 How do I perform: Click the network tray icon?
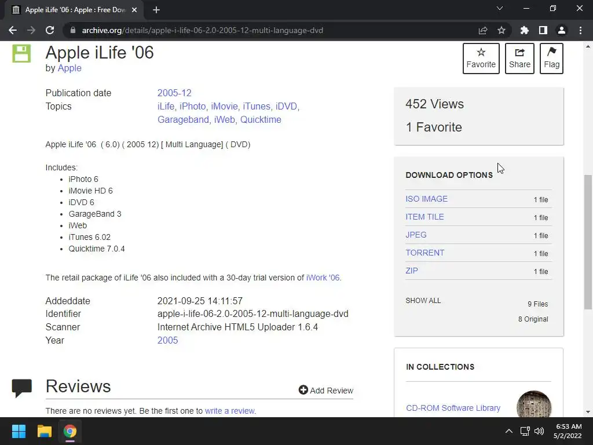click(525, 431)
